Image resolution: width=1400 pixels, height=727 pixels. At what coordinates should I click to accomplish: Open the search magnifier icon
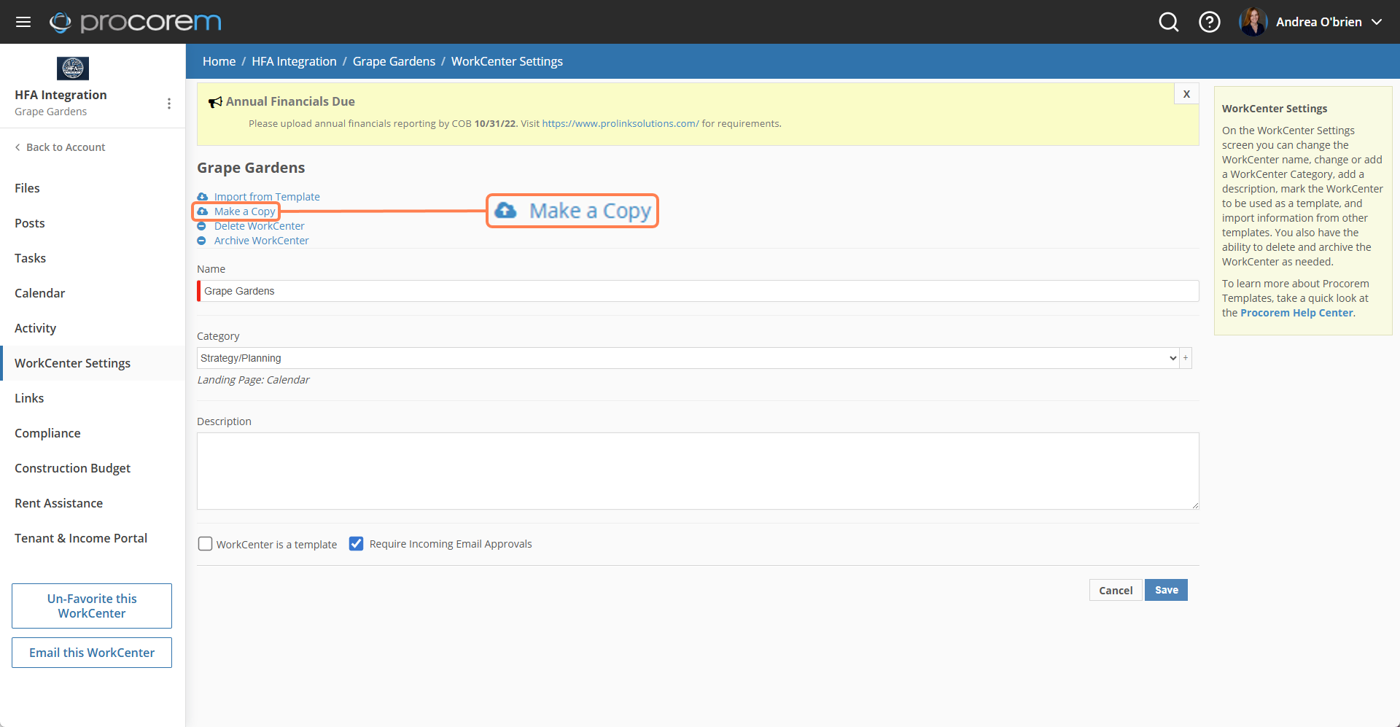click(x=1169, y=22)
